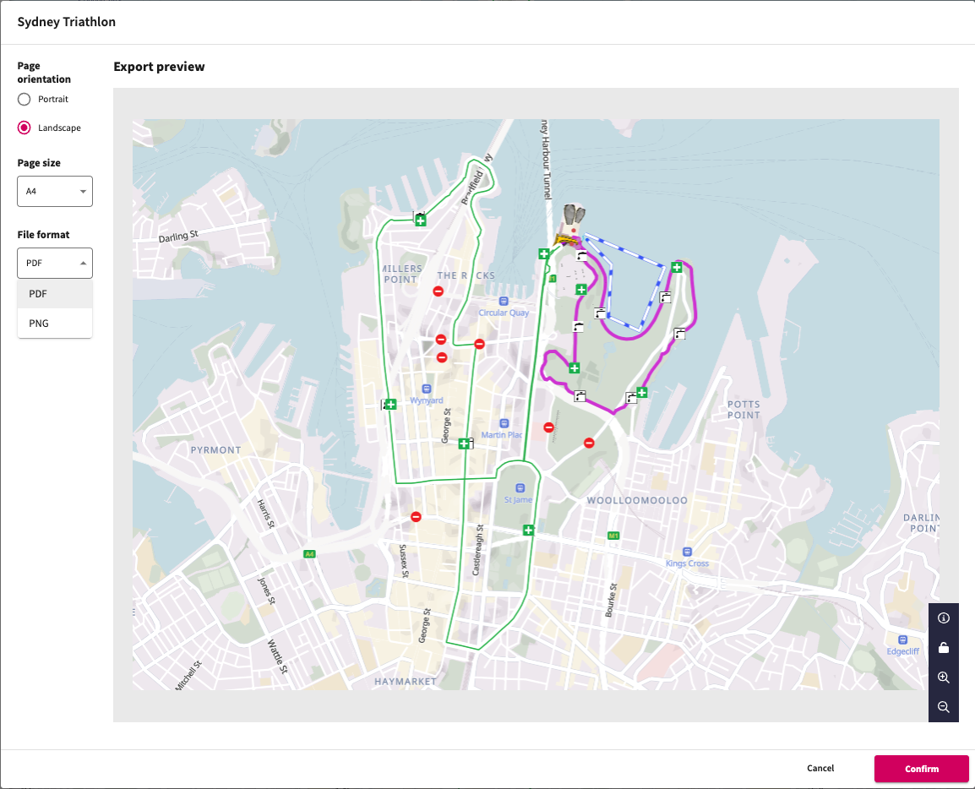The height and width of the screenshot is (789, 975).
Task: Click the unlock icon on the map toolbar
Action: (944, 647)
